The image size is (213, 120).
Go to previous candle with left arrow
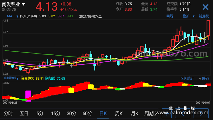(183, 113)
